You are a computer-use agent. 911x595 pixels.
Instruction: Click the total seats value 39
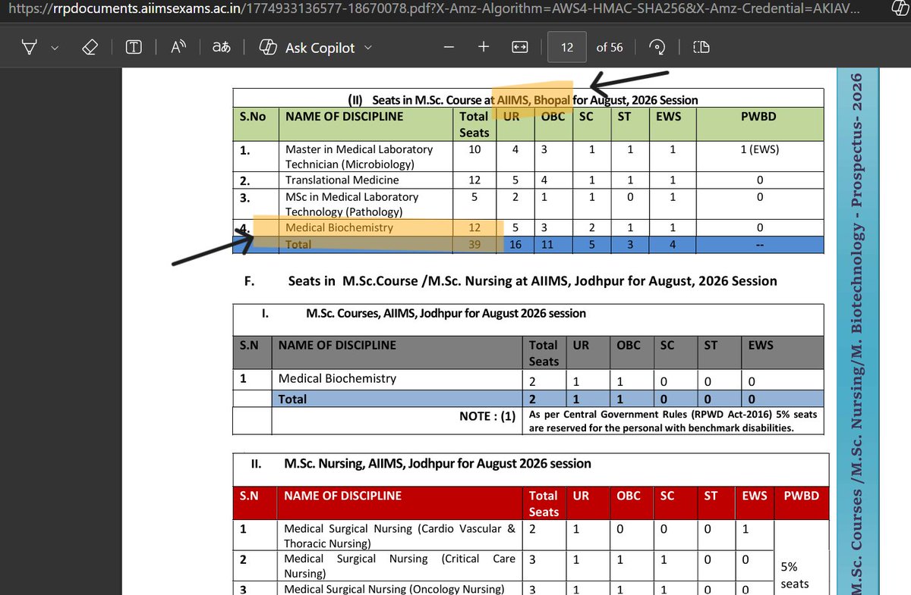pos(475,244)
